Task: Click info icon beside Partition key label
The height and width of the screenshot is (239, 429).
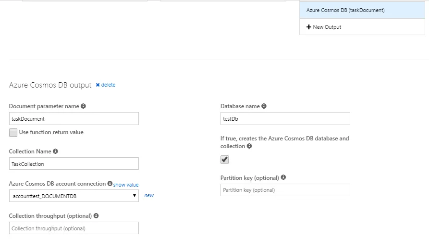Action: [283, 177]
